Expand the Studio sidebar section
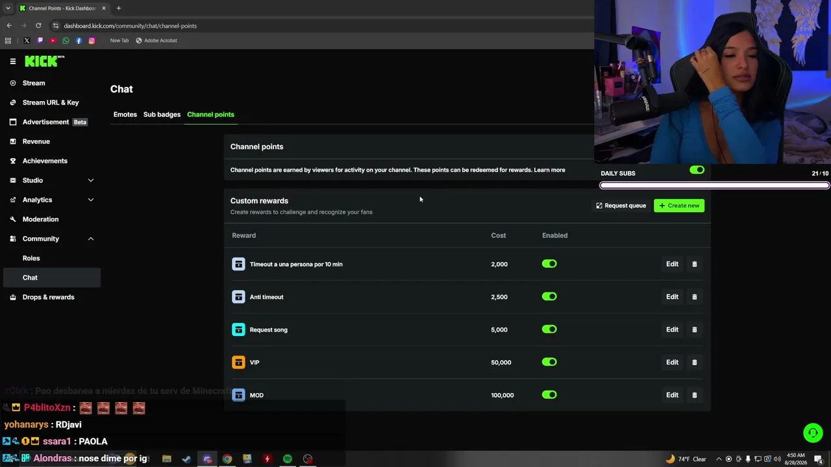831x467 pixels. point(91,180)
